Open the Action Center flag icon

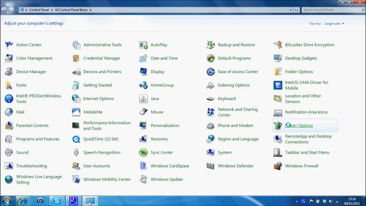coord(9,45)
